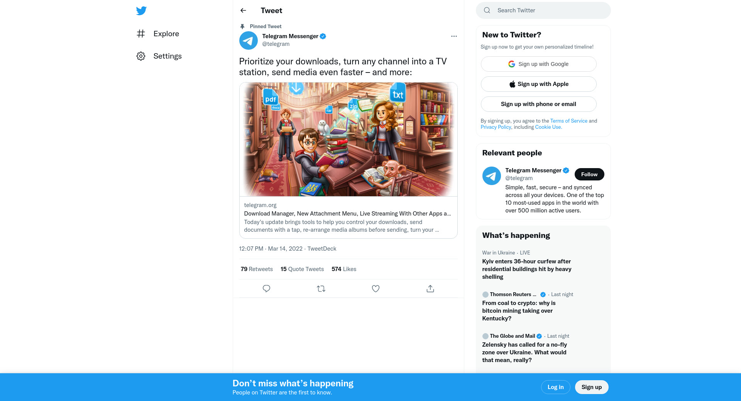Click the reply speech bubble icon
Viewport: 741px width, 401px height.
[266, 288]
